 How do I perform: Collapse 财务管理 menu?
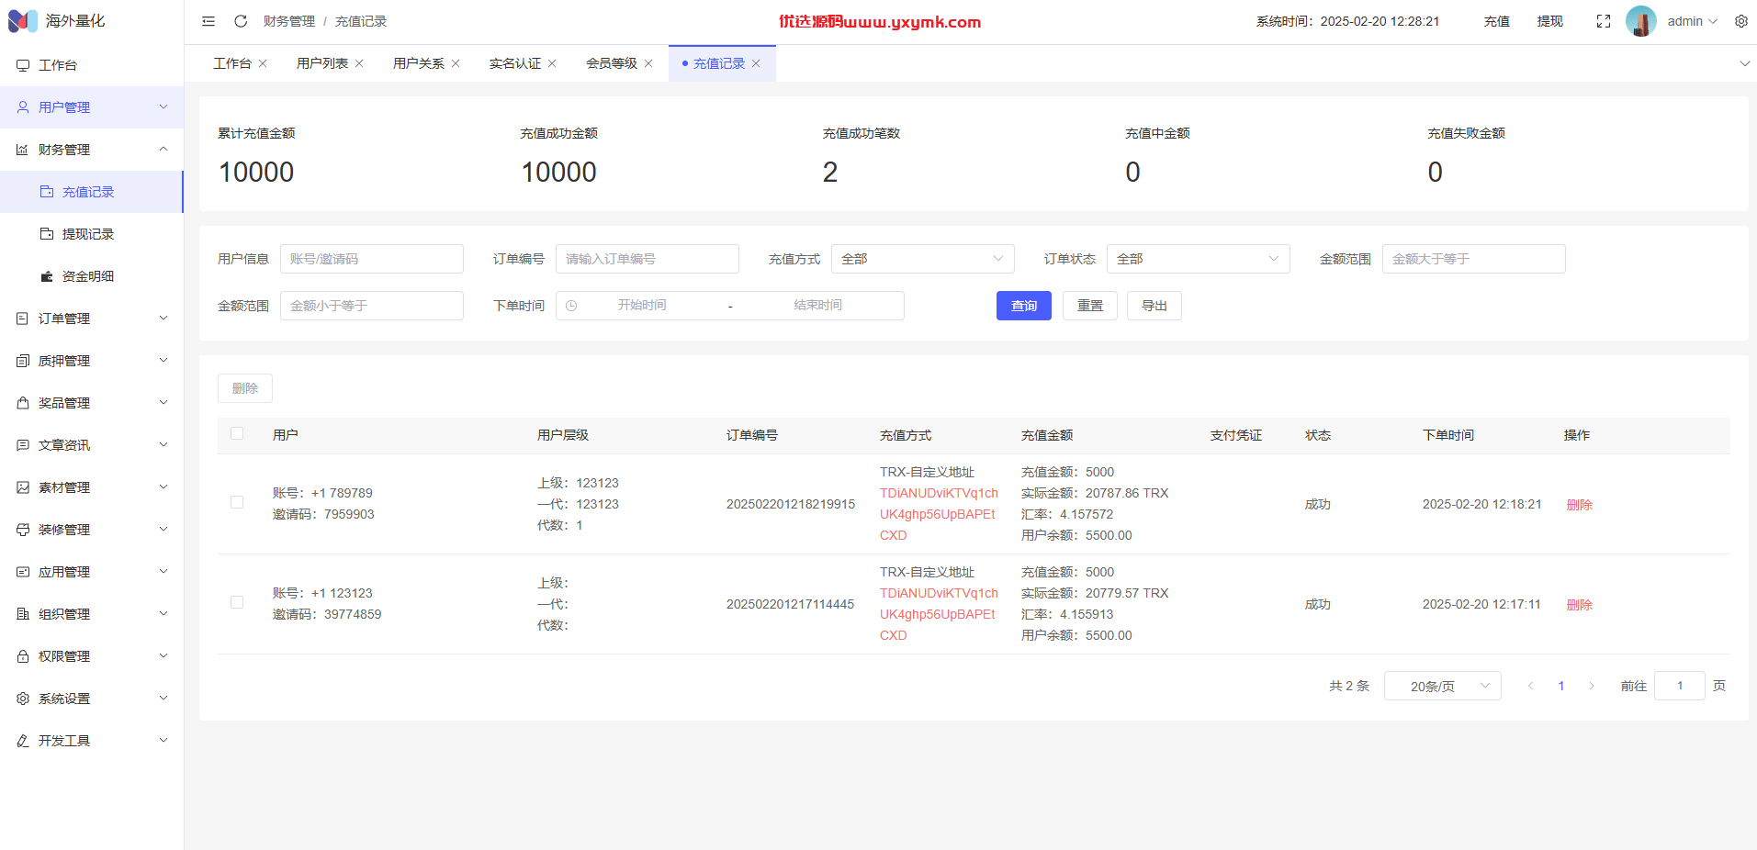click(x=92, y=150)
